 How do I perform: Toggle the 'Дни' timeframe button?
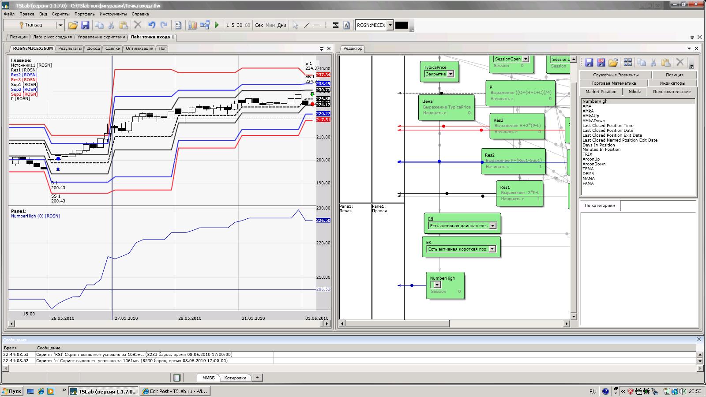click(x=282, y=25)
